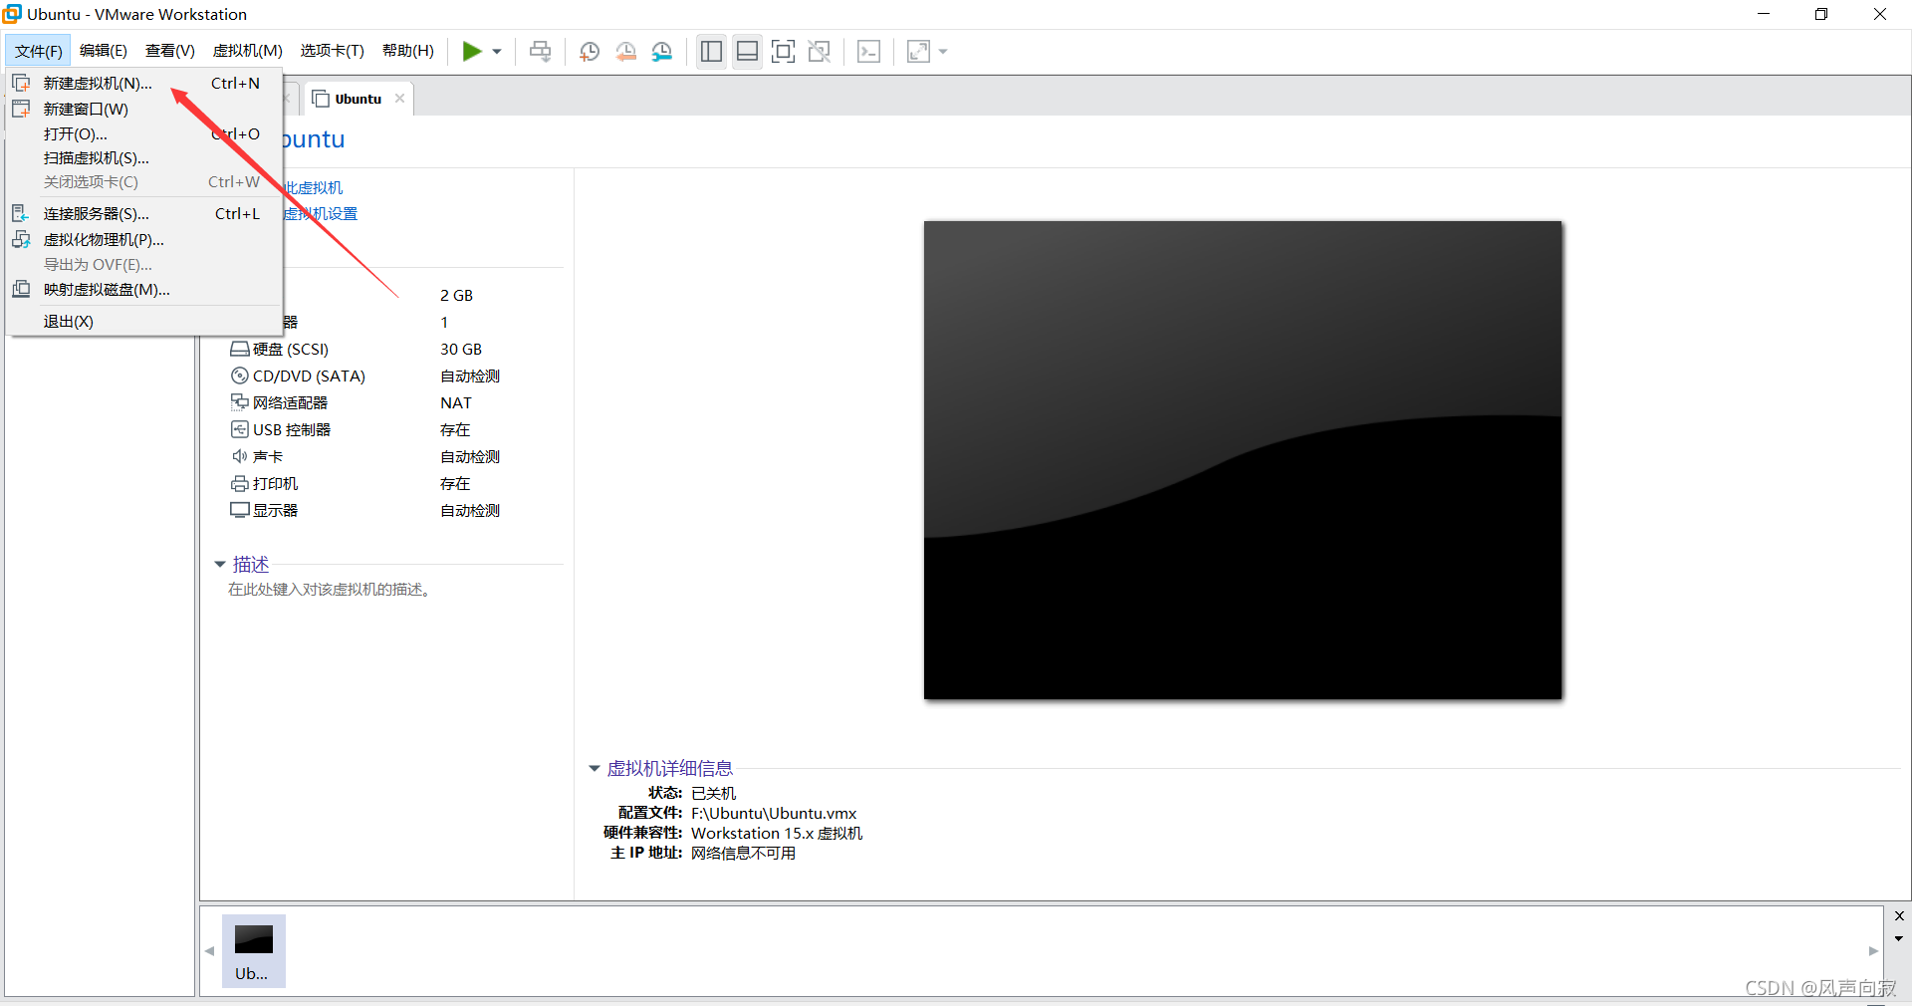Viewport: 1912px width, 1006px height.
Task: Collapse the 描述 section
Action: point(219,565)
